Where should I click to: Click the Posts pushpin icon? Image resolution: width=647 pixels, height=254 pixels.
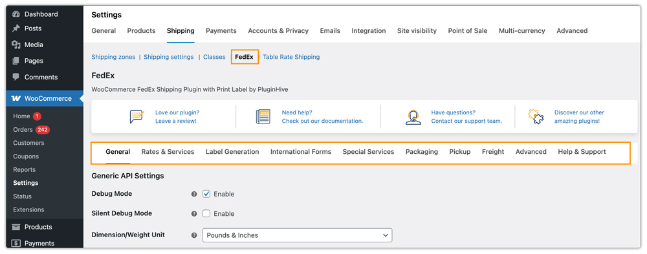pyautogui.click(x=16, y=28)
